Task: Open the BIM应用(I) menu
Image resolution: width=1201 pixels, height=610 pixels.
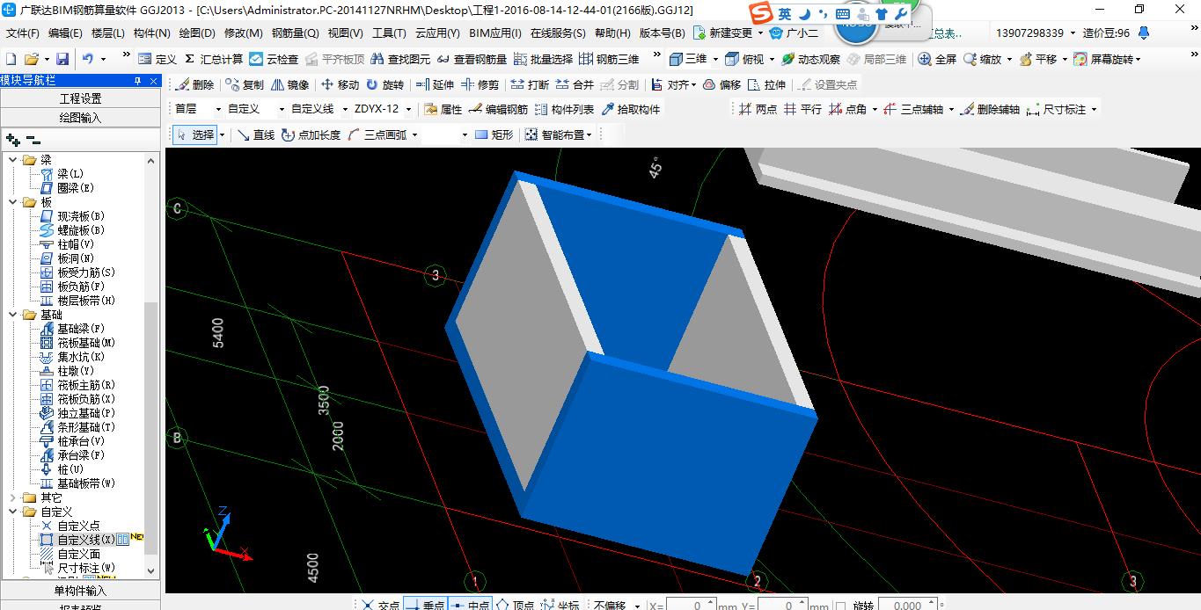Action: click(495, 33)
